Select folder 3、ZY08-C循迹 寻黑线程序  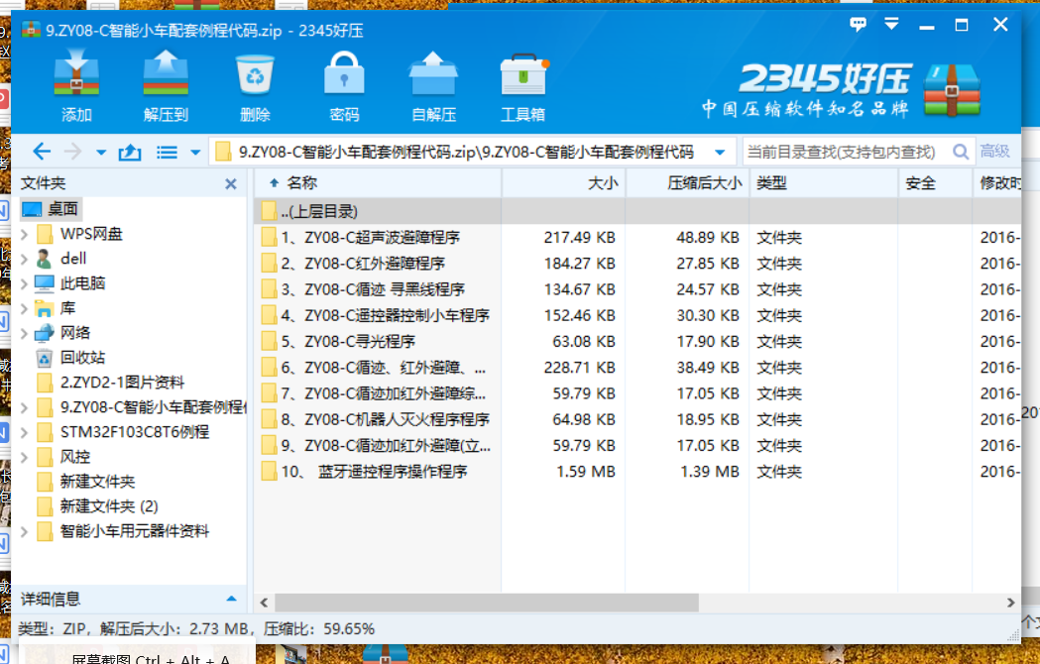click(x=637, y=289)
